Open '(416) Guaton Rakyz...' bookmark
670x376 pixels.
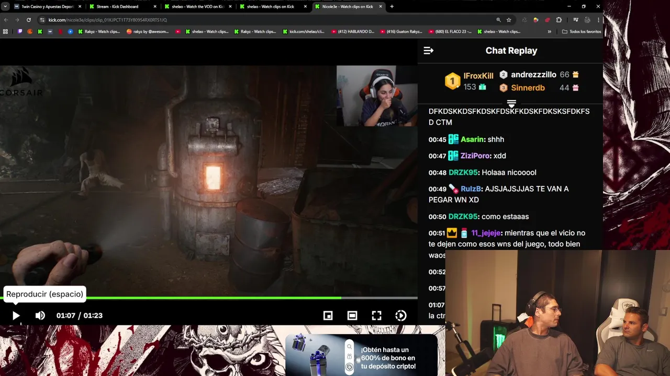(401, 31)
